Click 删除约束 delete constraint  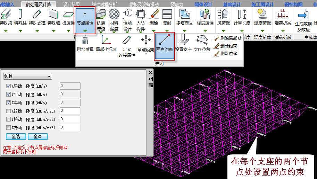click(x=226, y=46)
